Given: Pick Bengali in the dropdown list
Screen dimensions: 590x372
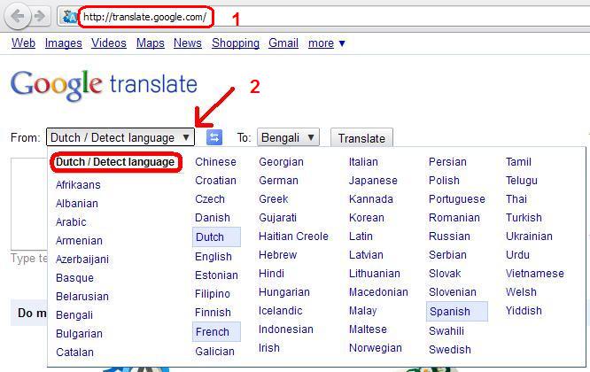Looking at the screenshot, I should pyautogui.click(x=74, y=315).
